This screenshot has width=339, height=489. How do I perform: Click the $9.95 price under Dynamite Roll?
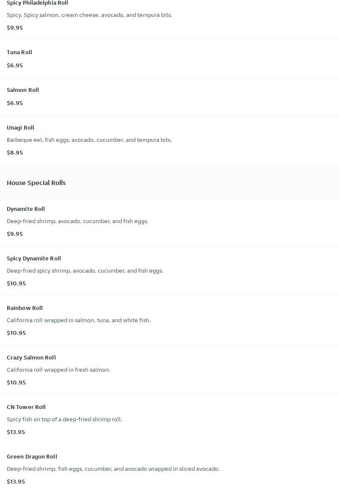pyautogui.click(x=15, y=234)
